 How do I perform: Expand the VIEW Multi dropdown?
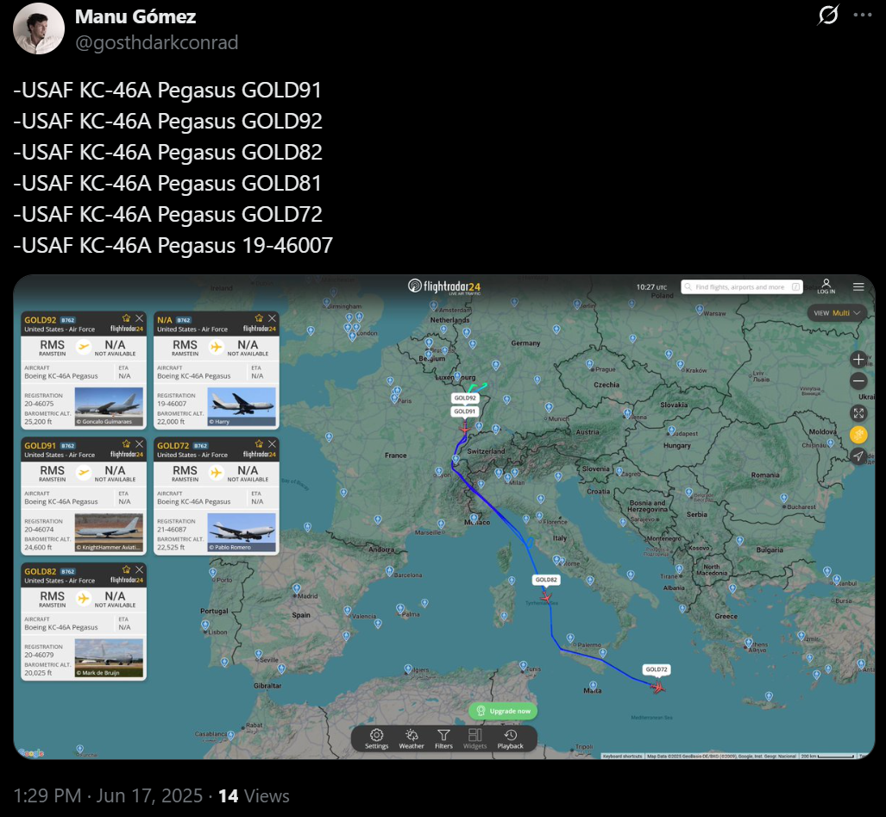837,313
